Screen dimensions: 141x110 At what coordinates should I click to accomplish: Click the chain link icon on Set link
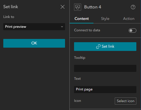click(x=98, y=47)
